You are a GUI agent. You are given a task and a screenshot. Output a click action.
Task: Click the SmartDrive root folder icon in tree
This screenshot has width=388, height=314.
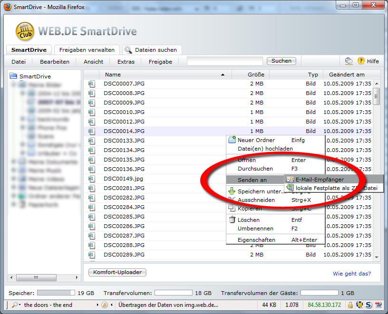(13, 76)
